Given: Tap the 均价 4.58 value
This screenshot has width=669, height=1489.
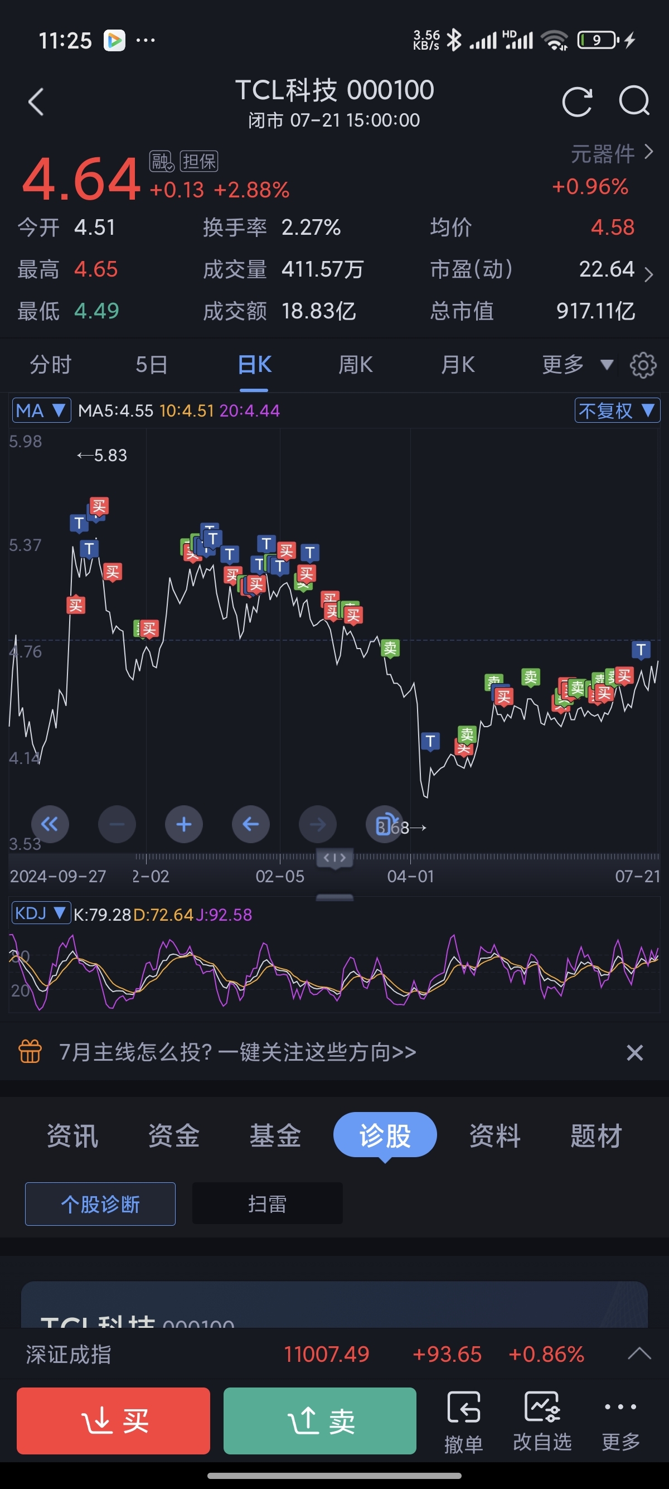Looking at the screenshot, I should pos(612,227).
